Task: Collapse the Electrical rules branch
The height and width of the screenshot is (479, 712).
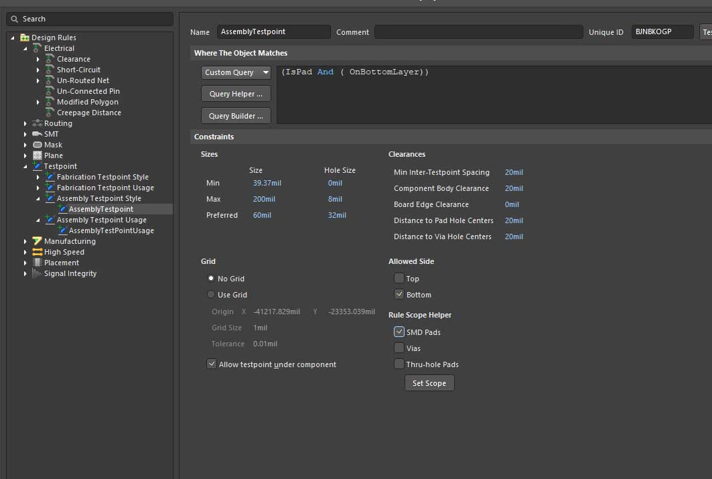Action: (25, 48)
